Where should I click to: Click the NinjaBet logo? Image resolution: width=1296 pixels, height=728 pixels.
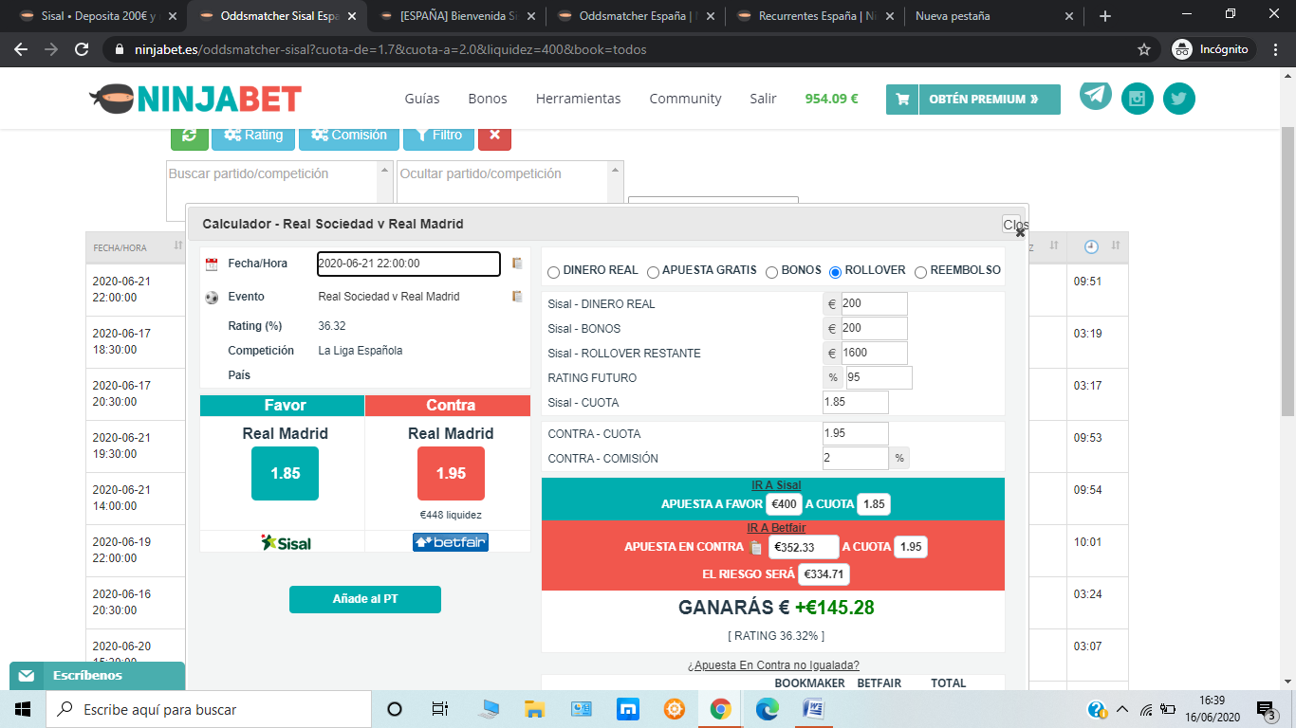[x=195, y=99]
